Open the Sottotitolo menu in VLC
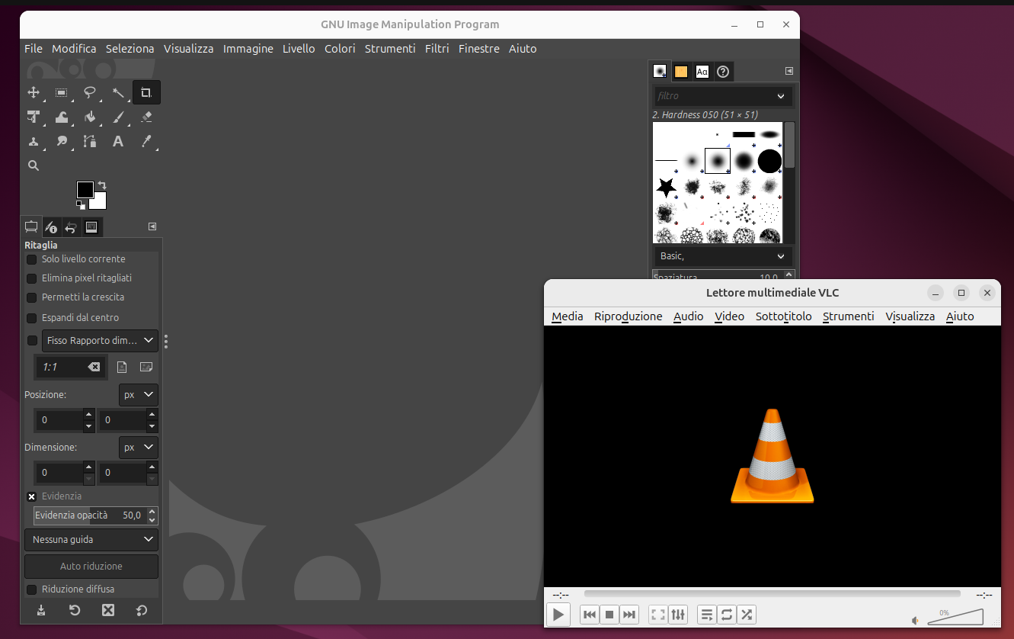 (784, 316)
